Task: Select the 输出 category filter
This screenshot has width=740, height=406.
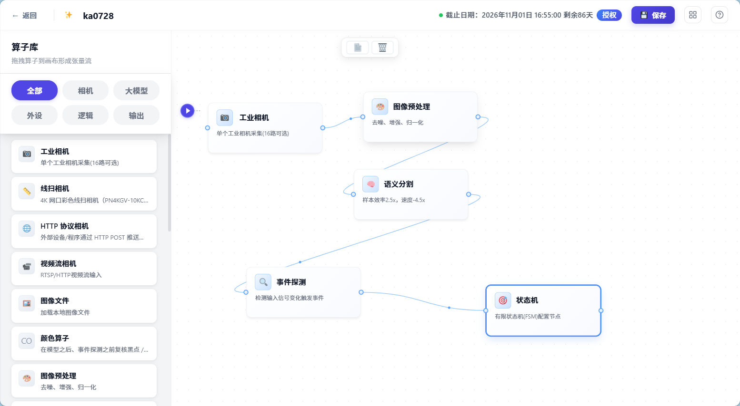Action: 136,115
